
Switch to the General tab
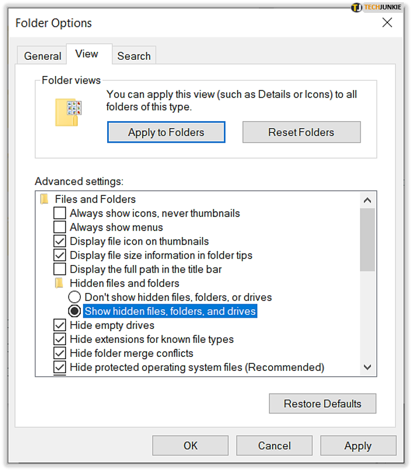click(42, 56)
